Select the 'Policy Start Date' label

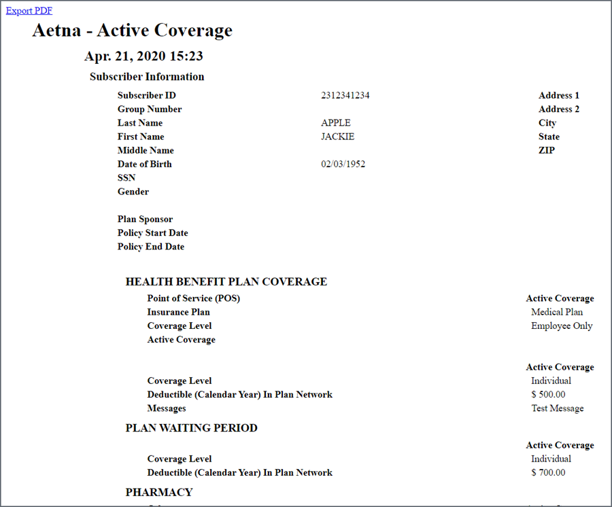coord(152,233)
